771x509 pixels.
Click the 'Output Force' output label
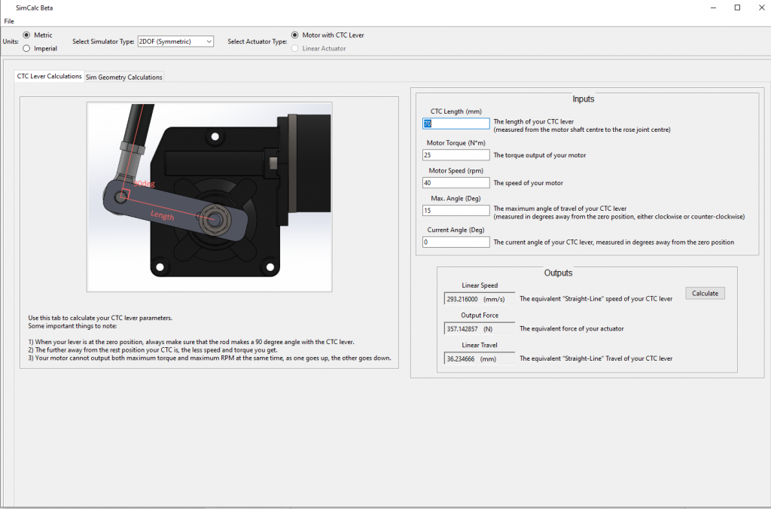point(480,315)
